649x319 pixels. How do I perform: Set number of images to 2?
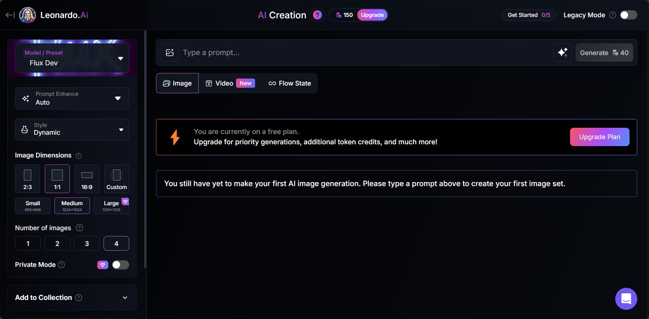[57, 243]
